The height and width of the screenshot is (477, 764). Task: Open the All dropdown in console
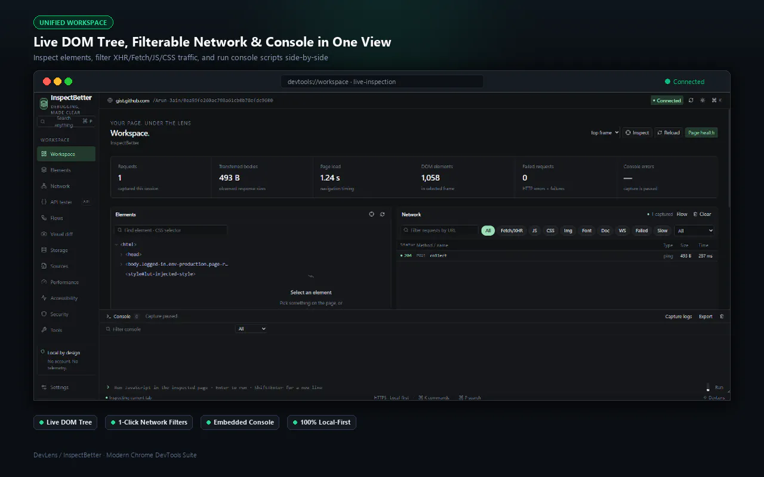[x=251, y=329]
